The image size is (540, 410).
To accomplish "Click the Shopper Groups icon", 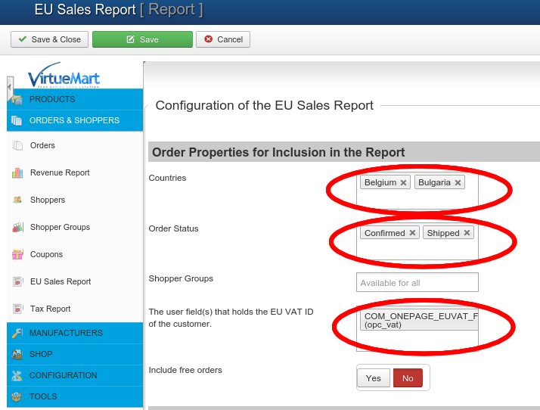I will click(x=17, y=228).
